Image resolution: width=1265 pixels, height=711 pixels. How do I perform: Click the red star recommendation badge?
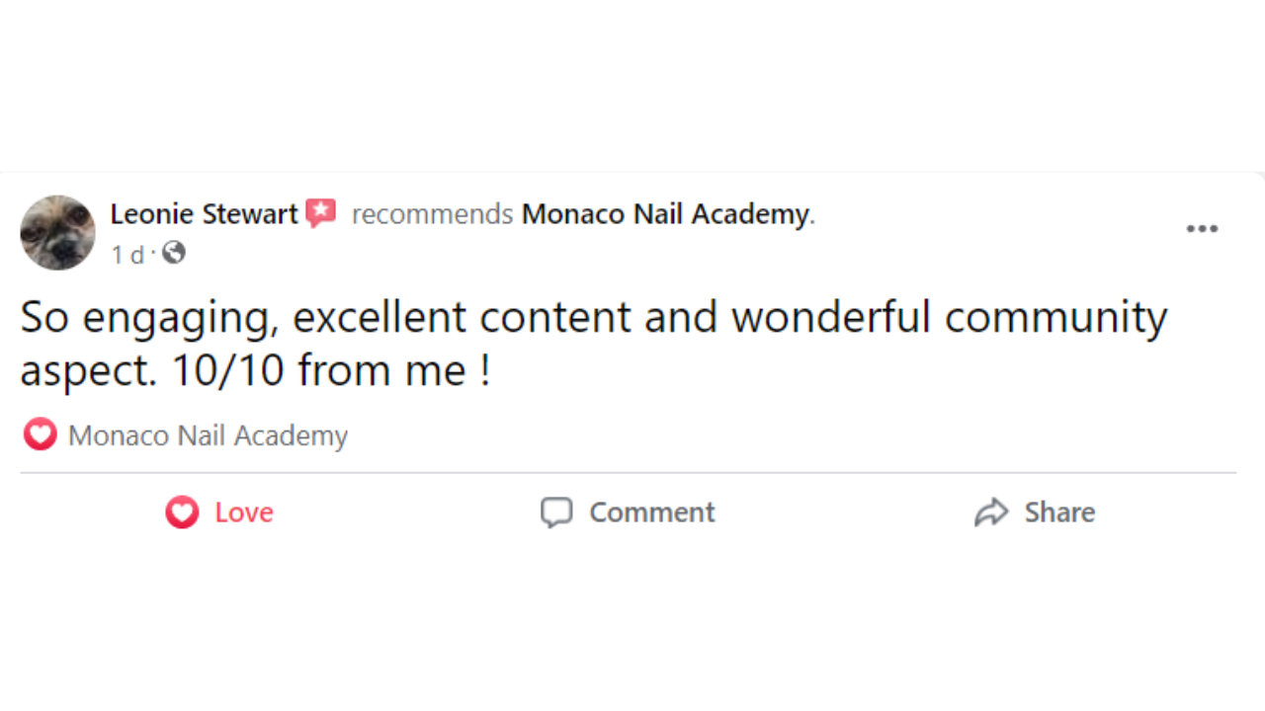tap(320, 212)
